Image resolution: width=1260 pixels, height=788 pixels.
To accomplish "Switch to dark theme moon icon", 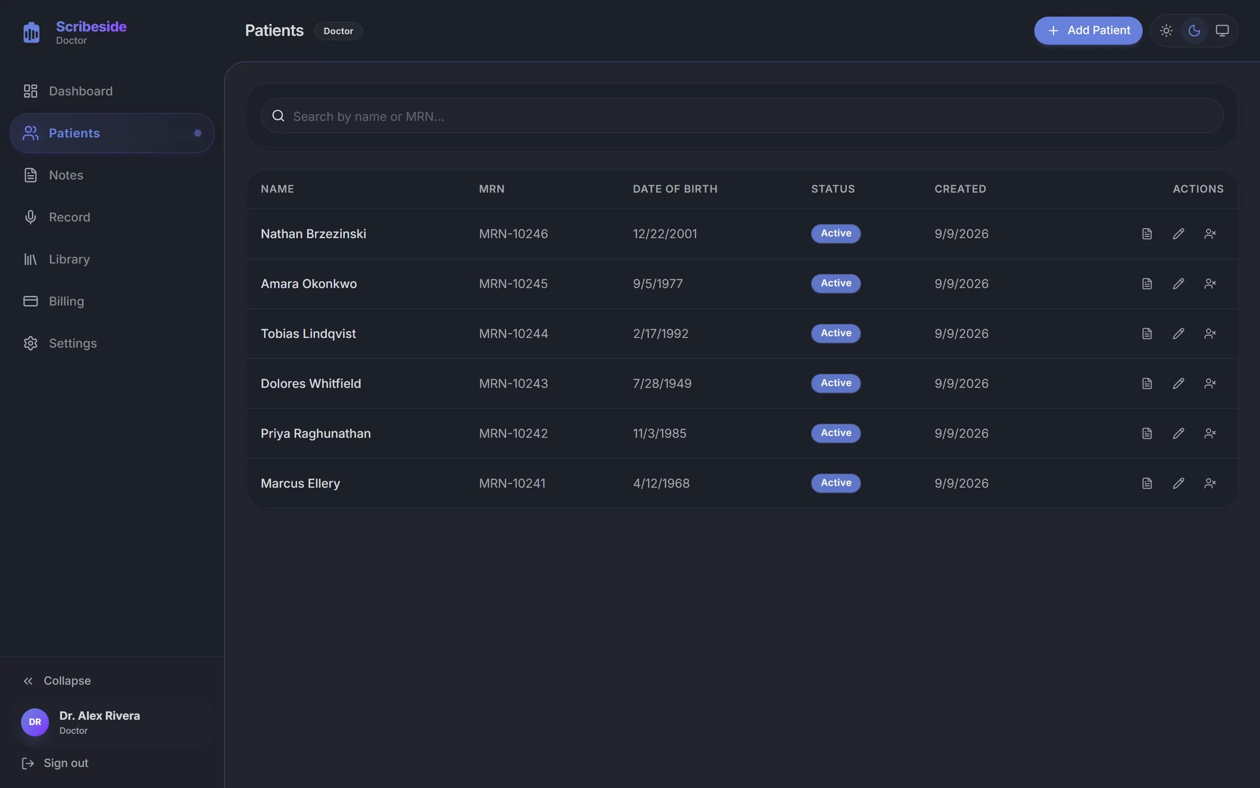I will click(1194, 31).
